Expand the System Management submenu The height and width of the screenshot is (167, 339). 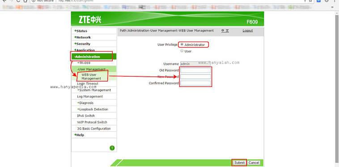point(94,90)
